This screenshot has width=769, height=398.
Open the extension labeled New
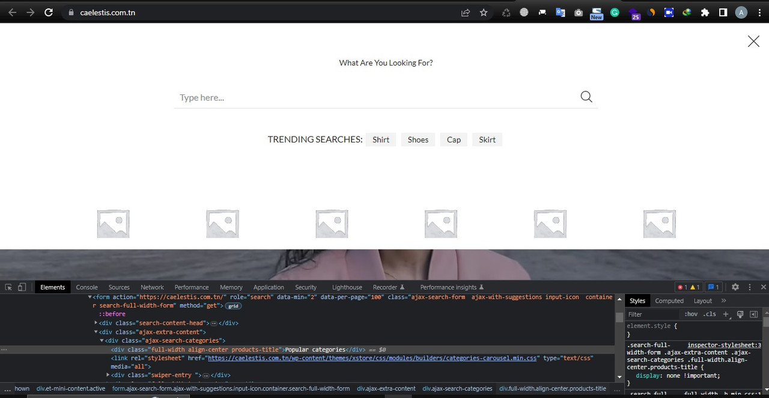[597, 13]
